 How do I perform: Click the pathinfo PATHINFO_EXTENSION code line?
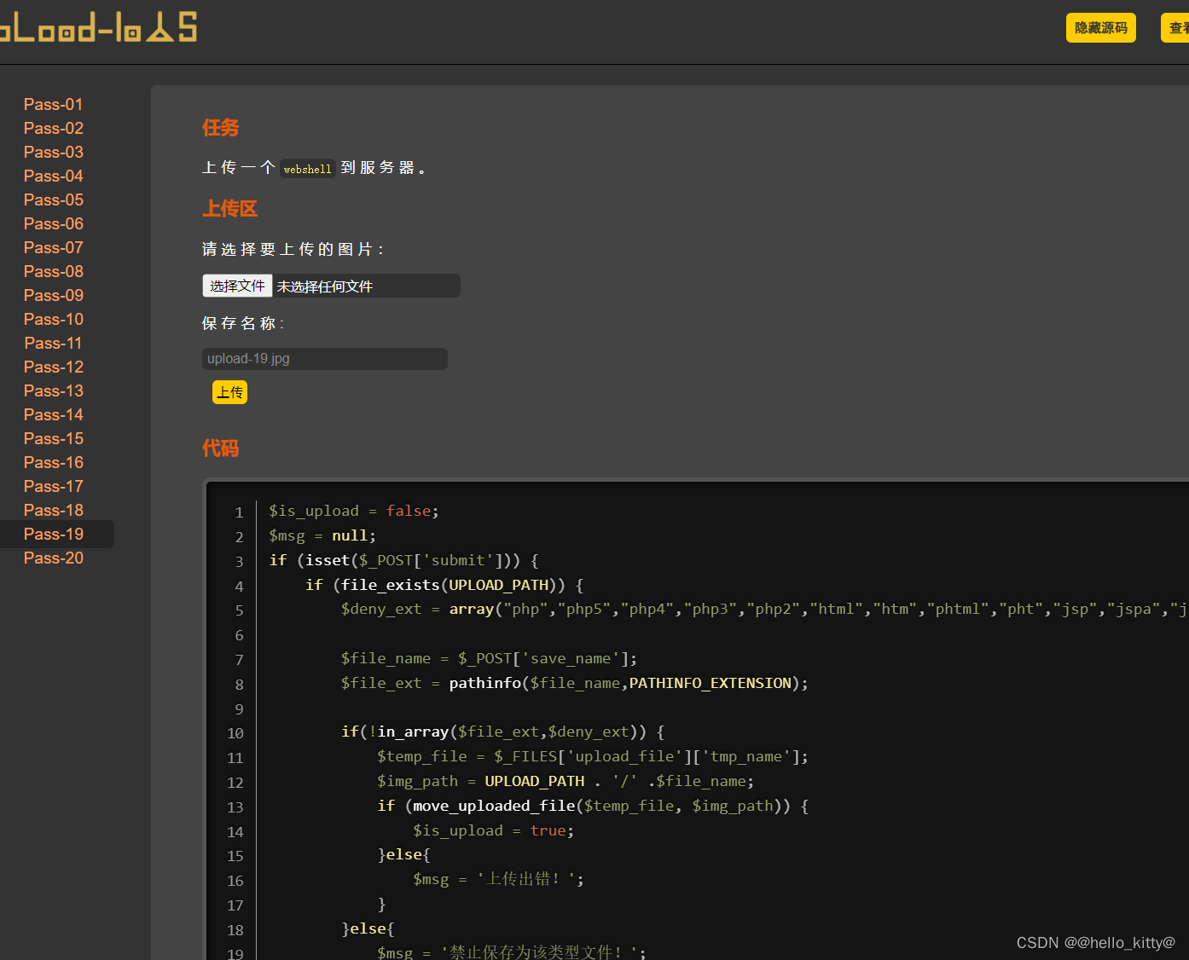pos(575,683)
